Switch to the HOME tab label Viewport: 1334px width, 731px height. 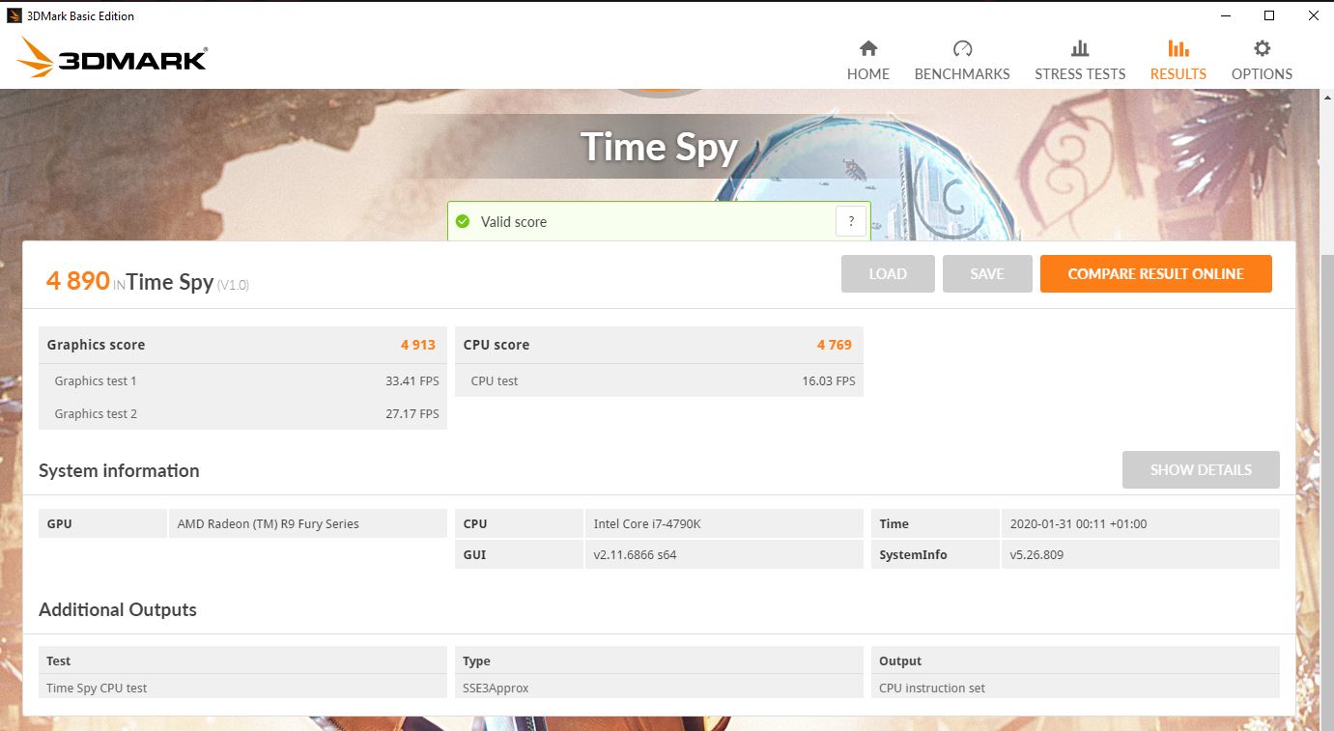click(x=868, y=73)
